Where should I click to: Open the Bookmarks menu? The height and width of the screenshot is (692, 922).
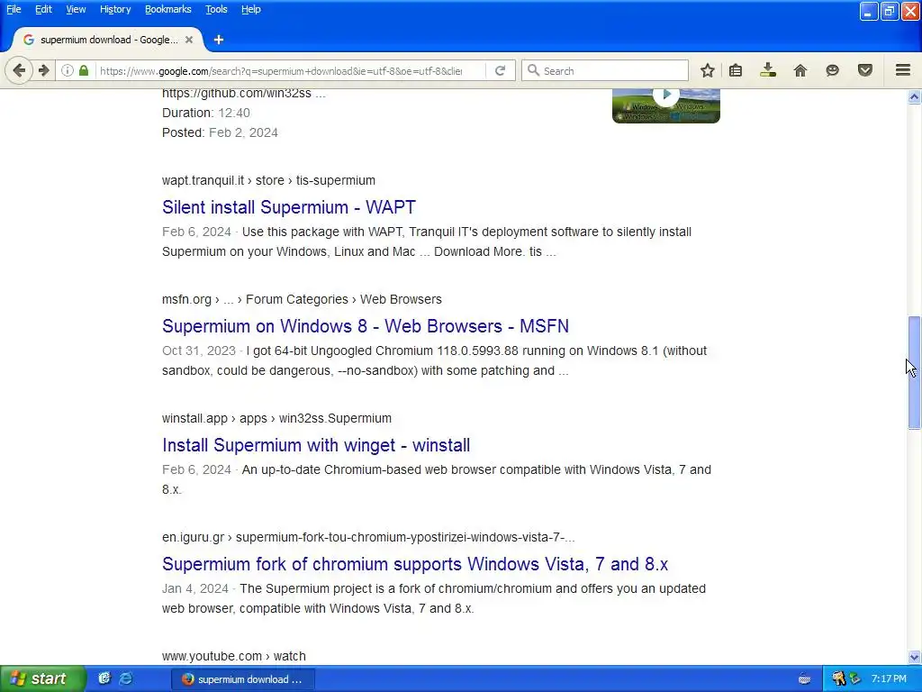tap(167, 9)
